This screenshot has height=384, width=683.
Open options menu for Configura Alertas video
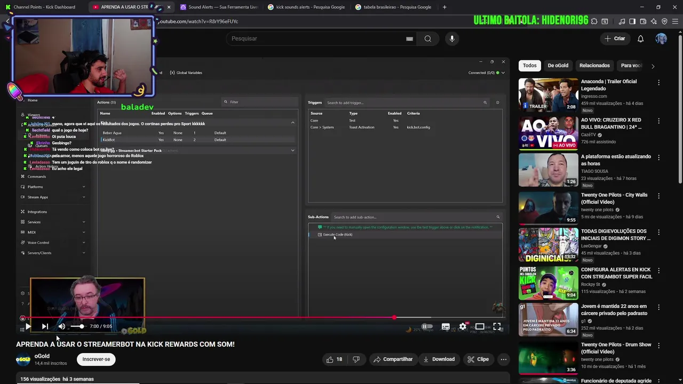[x=658, y=270]
